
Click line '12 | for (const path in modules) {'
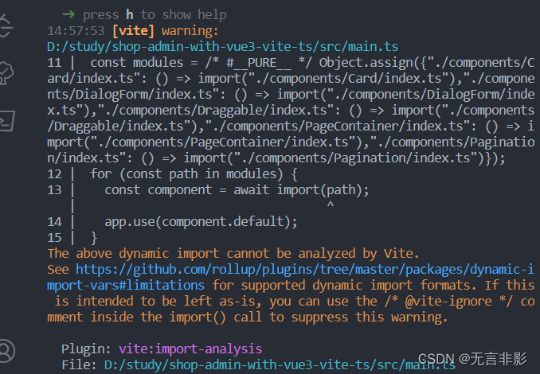172,174
